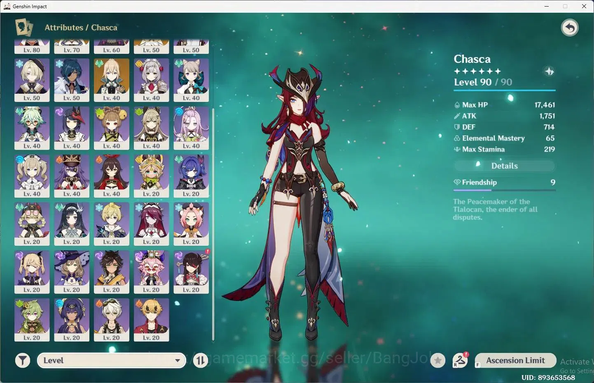Viewport: 594px width, 383px height.
Task: Select Mika's Lv. 20 portrait
Action: (112, 224)
